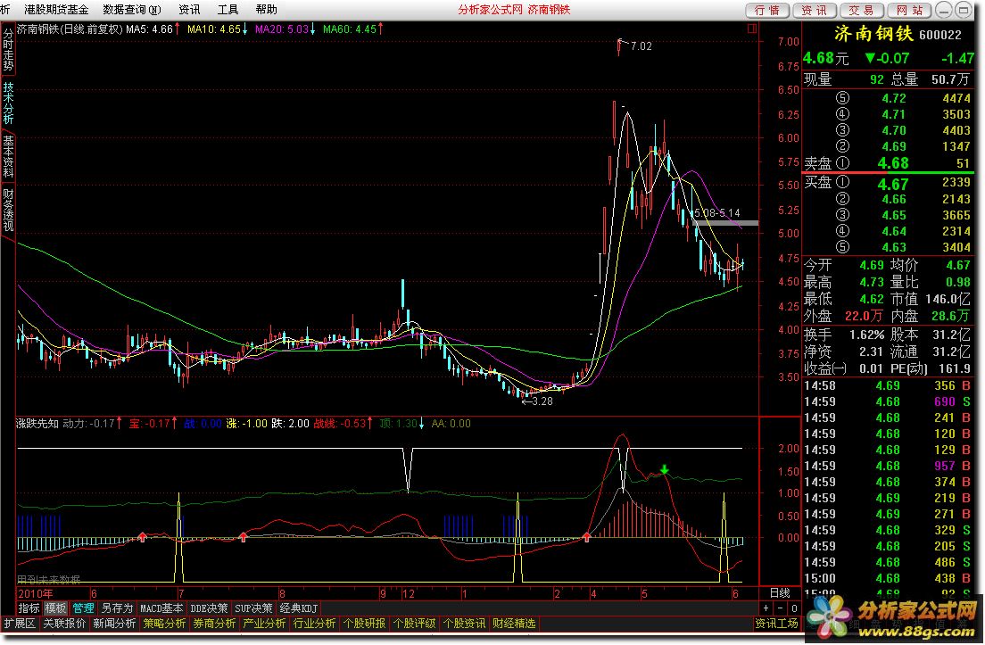Click the 3.28 low price marker

pyautogui.click(x=542, y=401)
